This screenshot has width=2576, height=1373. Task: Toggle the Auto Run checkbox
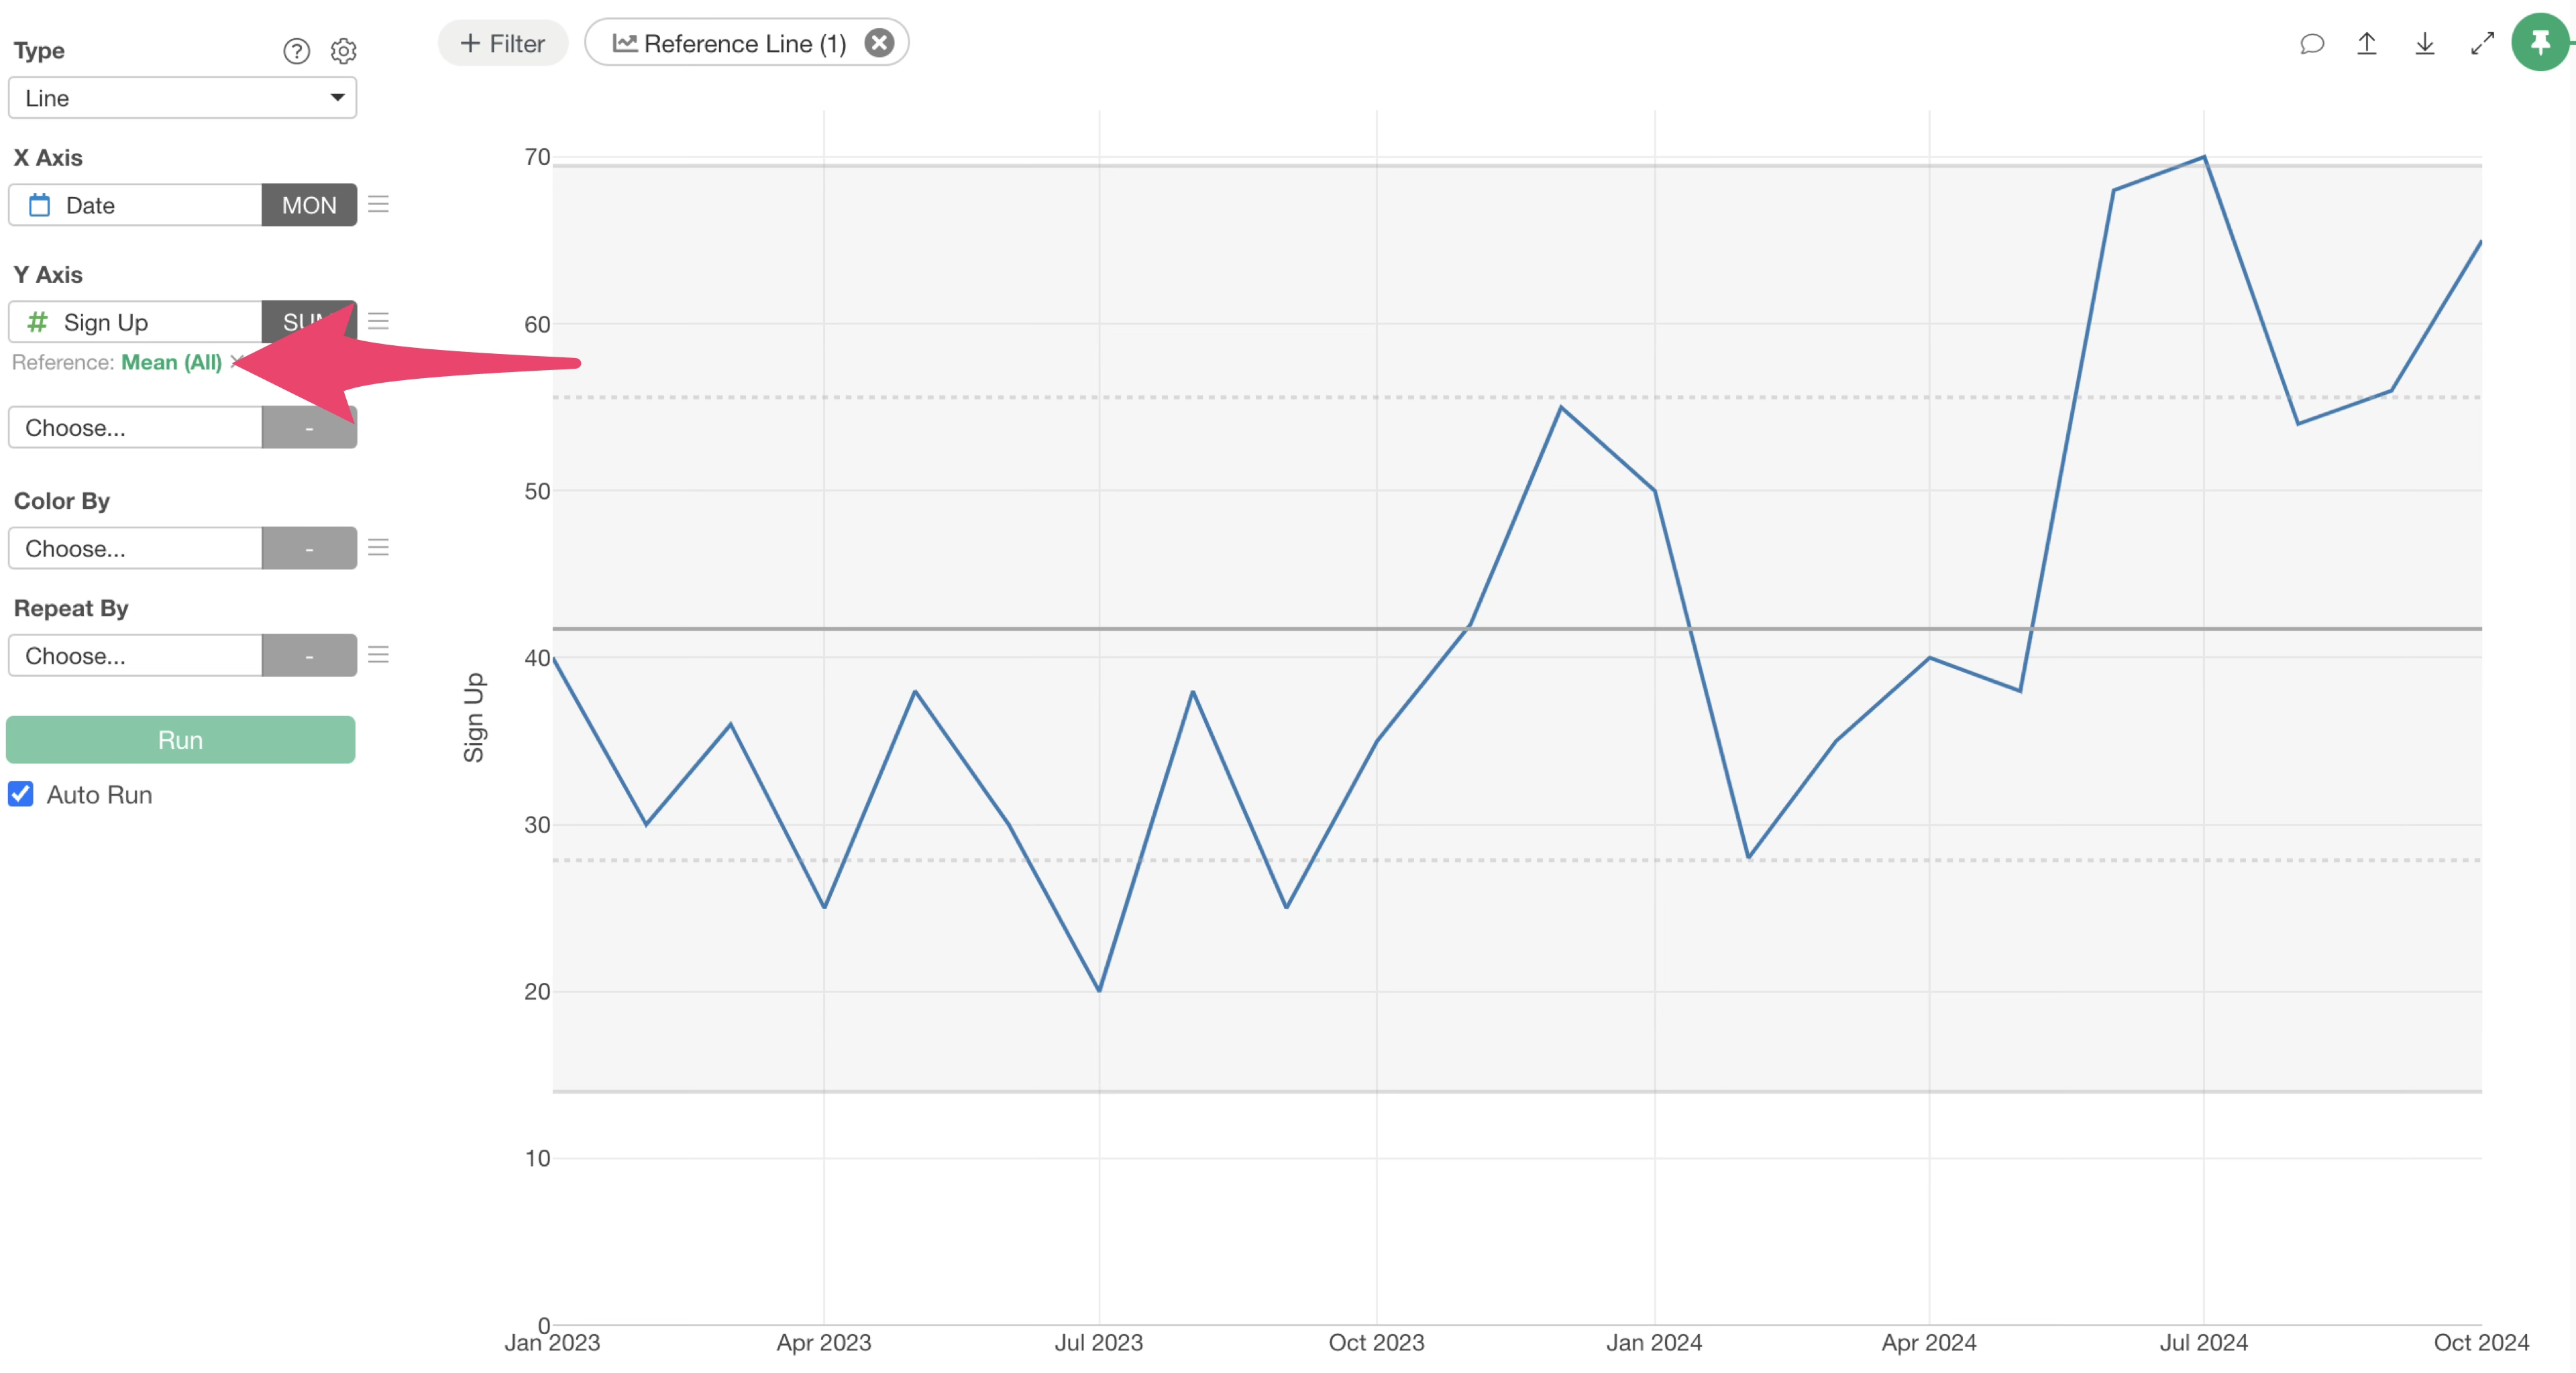[21, 793]
